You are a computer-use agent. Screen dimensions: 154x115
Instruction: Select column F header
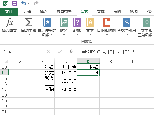click(133, 62)
